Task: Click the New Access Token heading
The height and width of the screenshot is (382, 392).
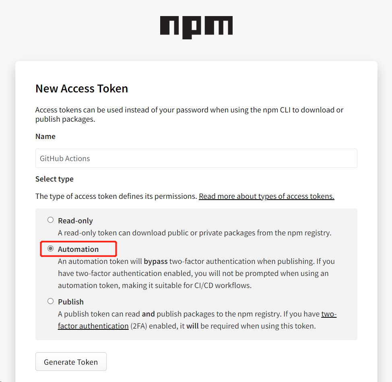Action: point(82,89)
